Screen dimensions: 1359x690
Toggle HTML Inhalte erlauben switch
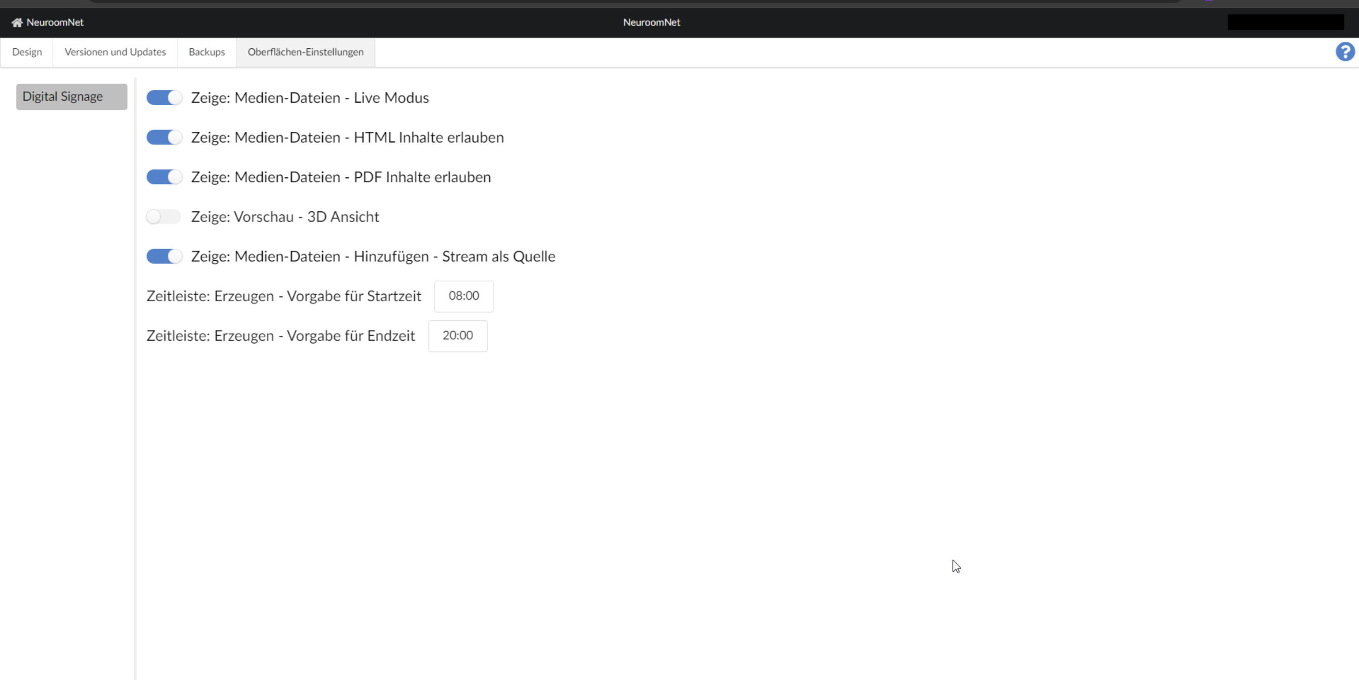click(164, 137)
